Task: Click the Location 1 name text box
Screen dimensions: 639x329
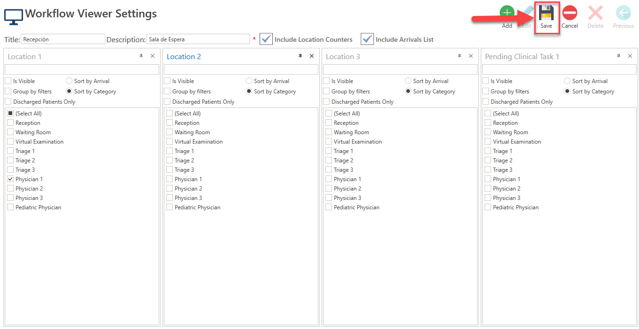Action: (x=82, y=69)
